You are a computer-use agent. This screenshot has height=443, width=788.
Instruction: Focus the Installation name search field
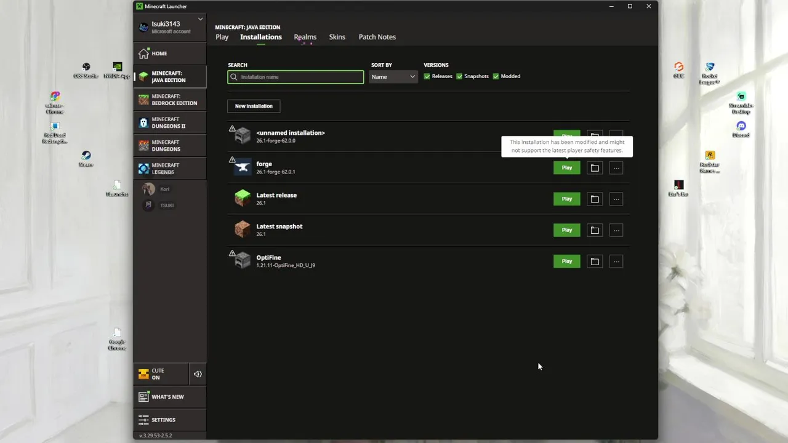tap(295, 77)
